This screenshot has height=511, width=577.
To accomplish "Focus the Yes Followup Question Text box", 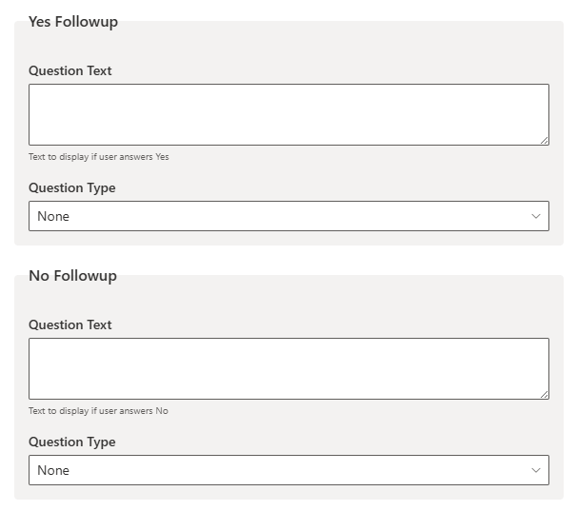I will (x=288, y=114).
